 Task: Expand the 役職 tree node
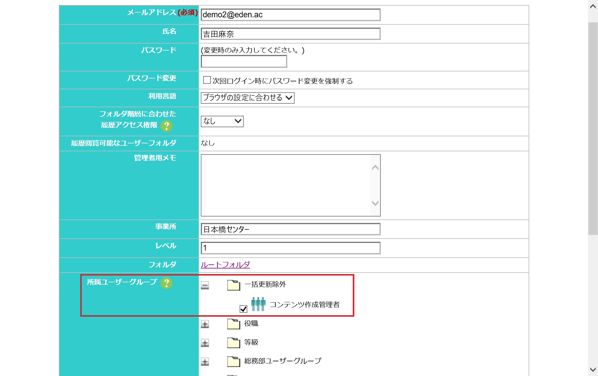coord(205,324)
